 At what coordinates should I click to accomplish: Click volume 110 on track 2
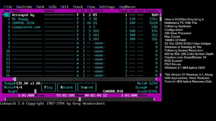click(132, 19)
